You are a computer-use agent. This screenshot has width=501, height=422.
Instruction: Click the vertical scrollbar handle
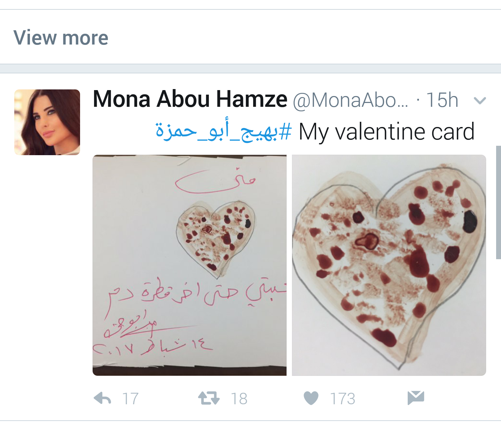[x=498, y=202]
